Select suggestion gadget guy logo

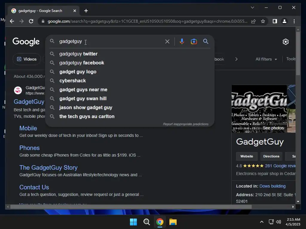pyautogui.click(x=130, y=72)
